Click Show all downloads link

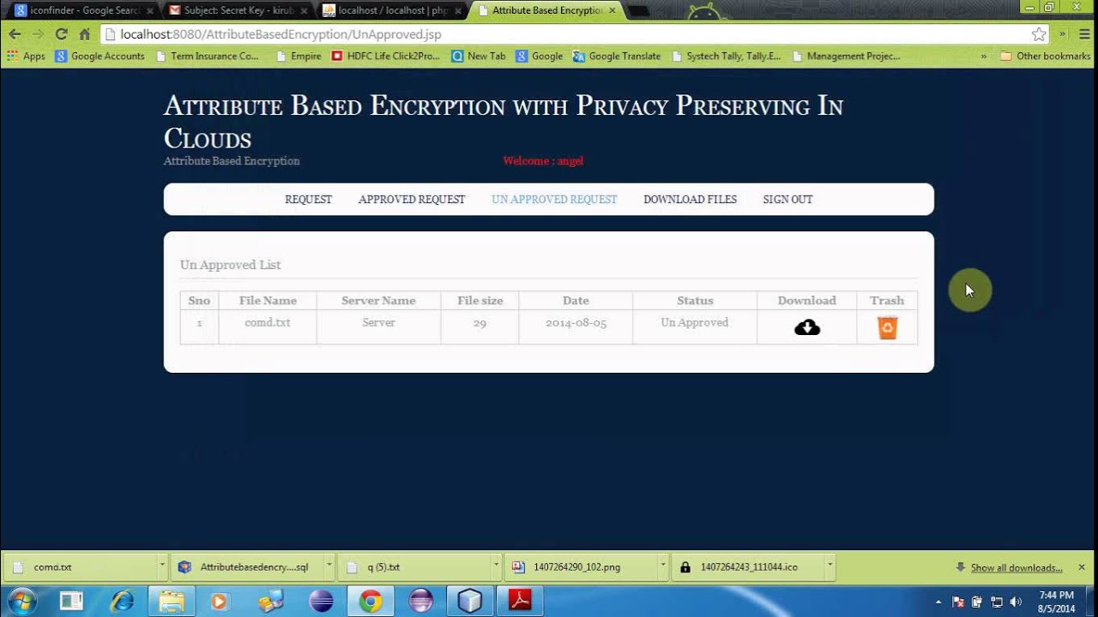pos(1017,567)
